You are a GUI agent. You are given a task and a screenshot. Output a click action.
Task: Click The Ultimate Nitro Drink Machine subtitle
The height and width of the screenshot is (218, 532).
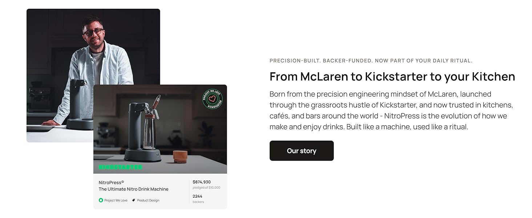coord(133,189)
